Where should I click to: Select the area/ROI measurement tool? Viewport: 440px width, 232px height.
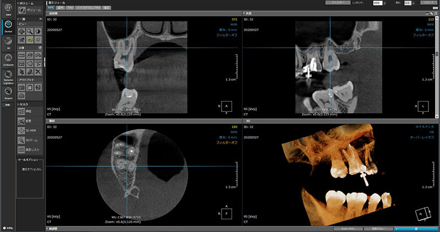pos(30,64)
